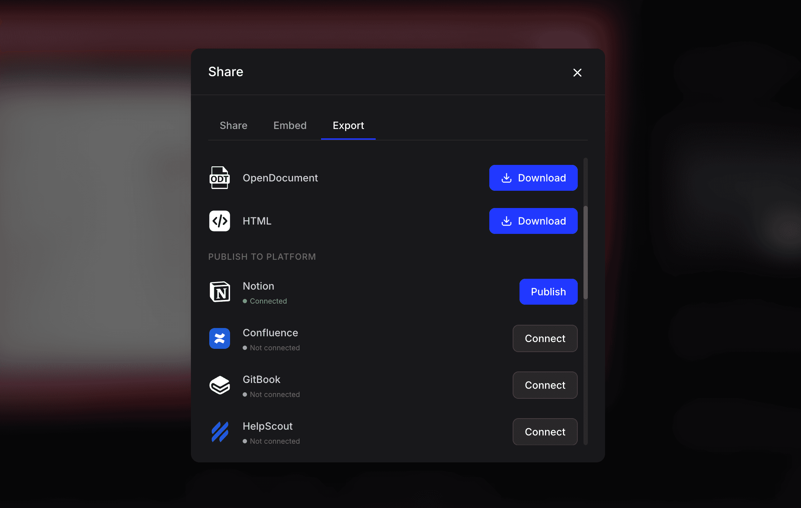Click the Notion Connected status label
Screen dimensions: 801x508
pos(268,301)
